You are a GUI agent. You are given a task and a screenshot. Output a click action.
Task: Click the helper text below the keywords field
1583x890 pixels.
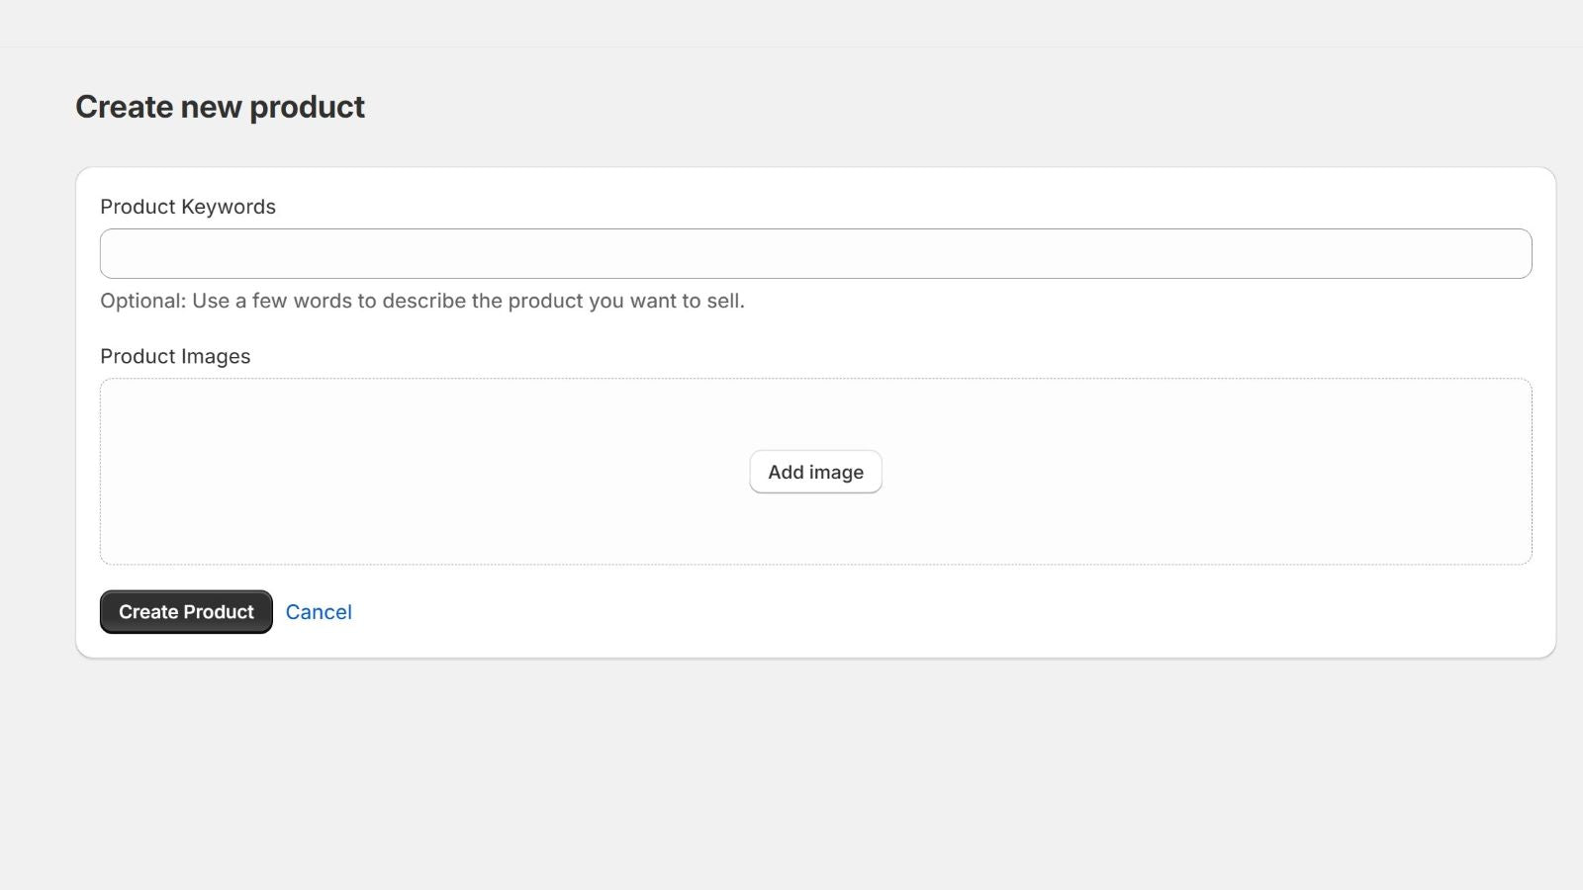click(421, 301)
